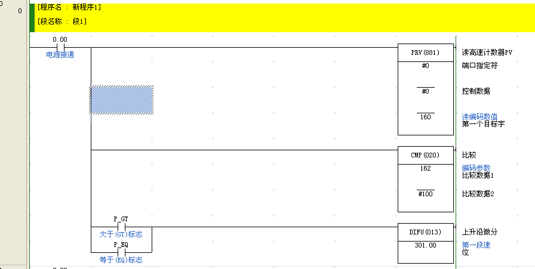Click the 程序名 新程序1 header text
The image size is (535, 269).
(x=69, y=8)
